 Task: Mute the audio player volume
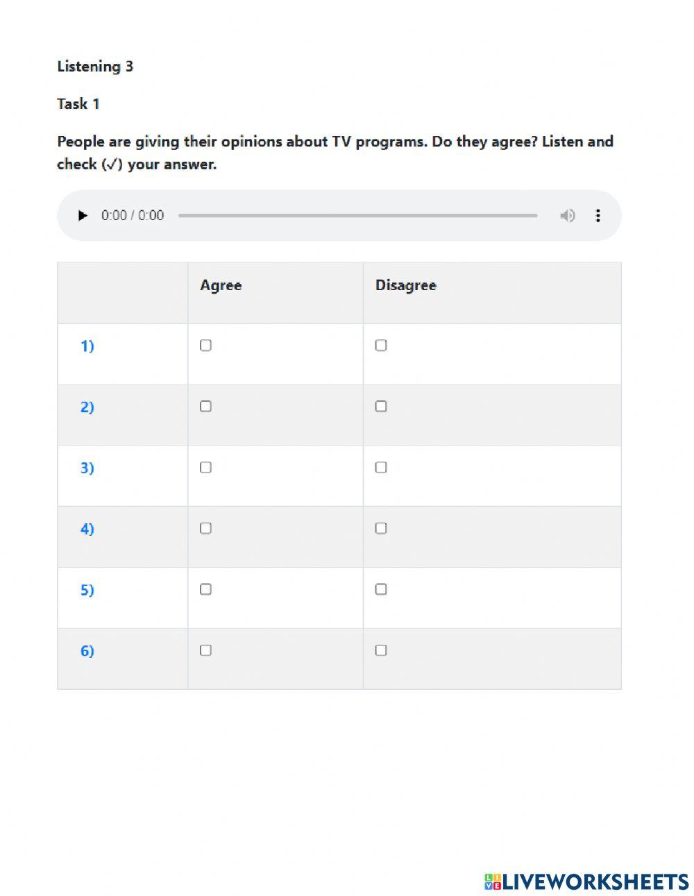click(x=568, y=216)
